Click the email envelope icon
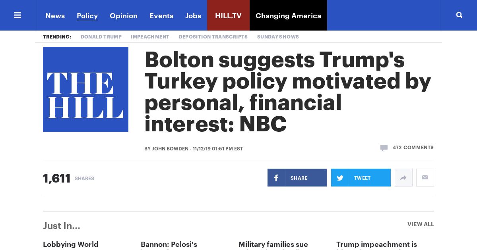This screenshot has width=477, height=250. pyautogui.click(x=425, y=177)
